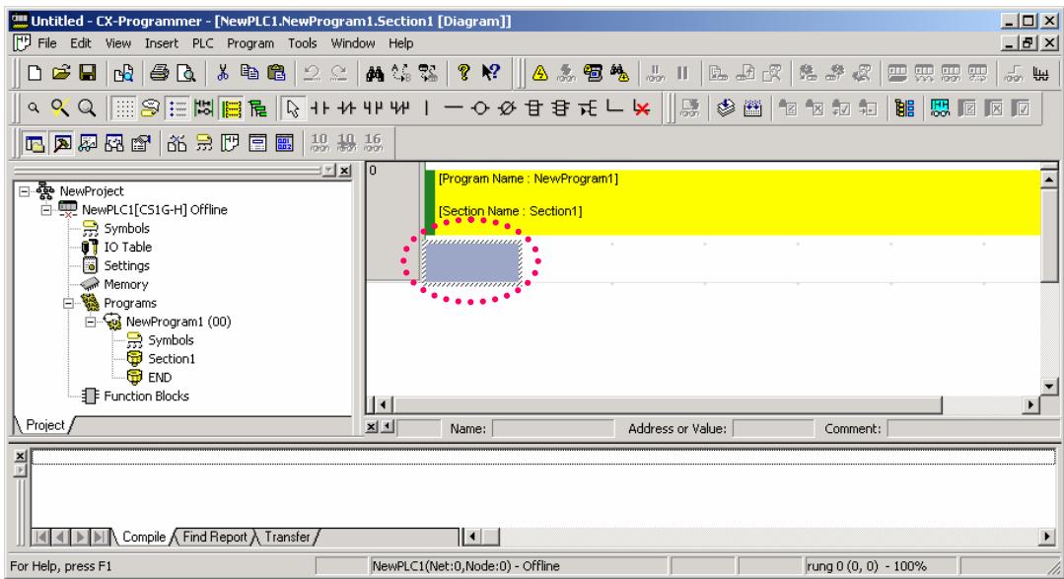Open a project with the folder icon
Viewport: 1064px width, 579px height.
pos(61,73)
